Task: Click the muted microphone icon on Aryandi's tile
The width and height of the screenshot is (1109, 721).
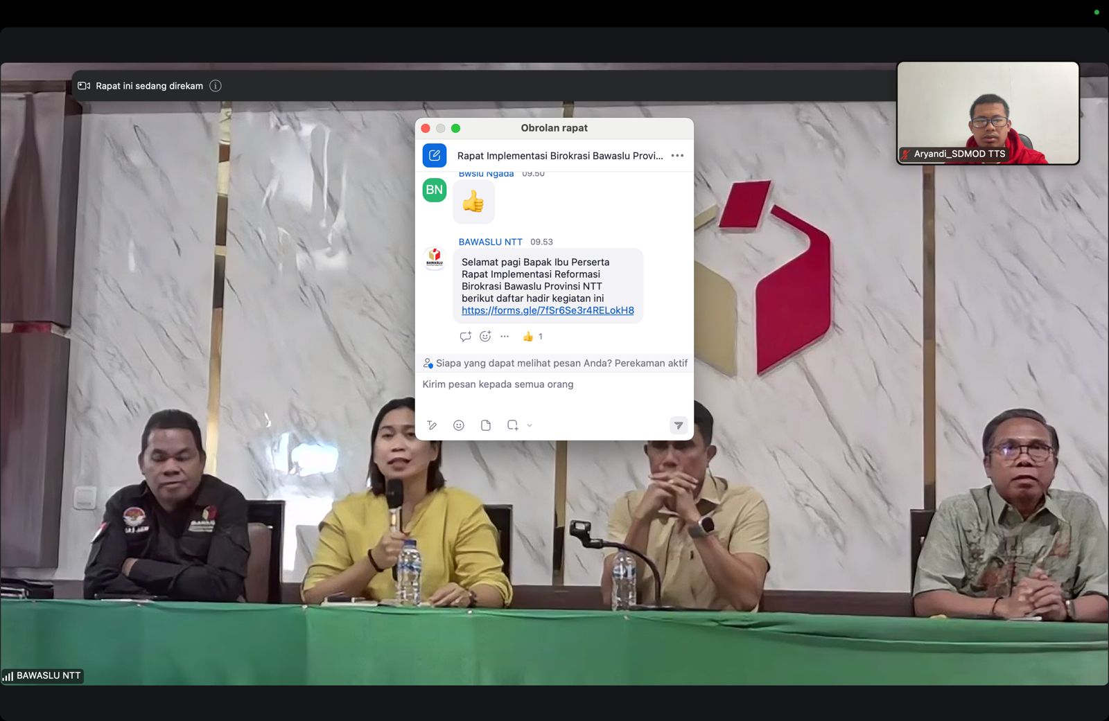Action: 905,154
